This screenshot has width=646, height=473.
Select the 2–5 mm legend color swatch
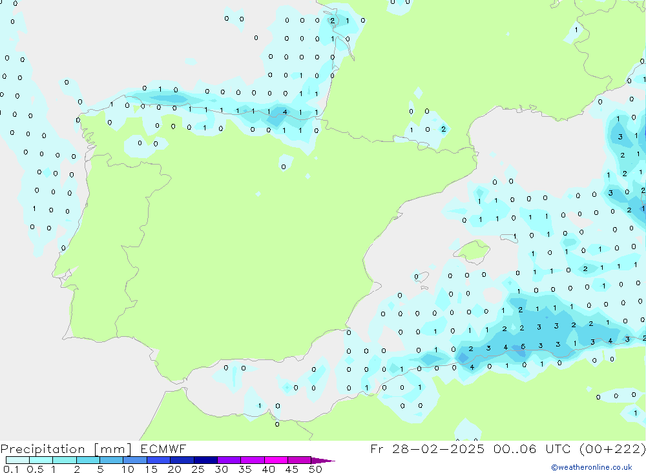[88, 460]
